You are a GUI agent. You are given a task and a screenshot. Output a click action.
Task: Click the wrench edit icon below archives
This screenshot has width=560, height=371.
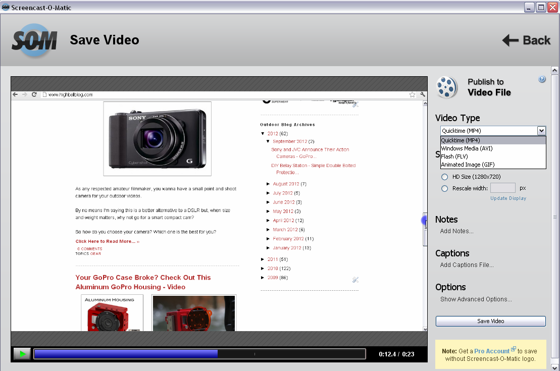point(355,280)
